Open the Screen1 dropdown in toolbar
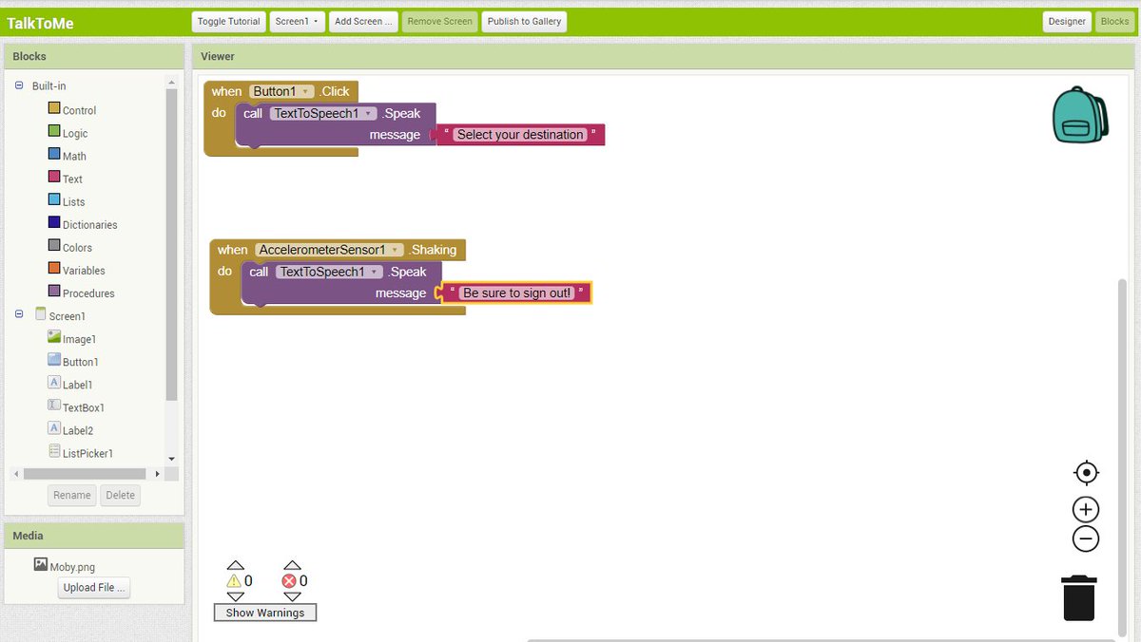This screenshot has width=1141, height=642. click(x=298, y=21)
